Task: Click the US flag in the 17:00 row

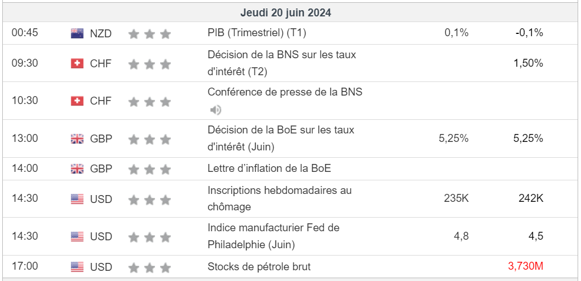Action: click(77, 267)
